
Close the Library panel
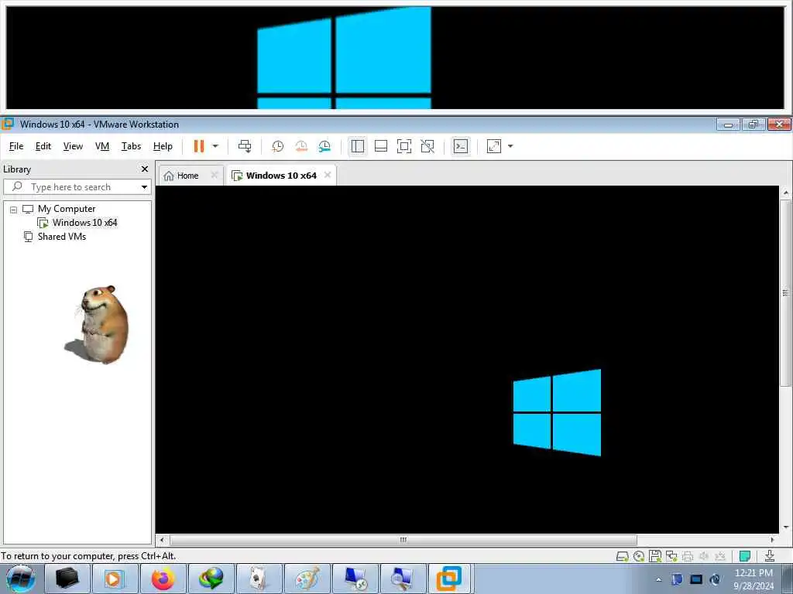tap(145, 169)
